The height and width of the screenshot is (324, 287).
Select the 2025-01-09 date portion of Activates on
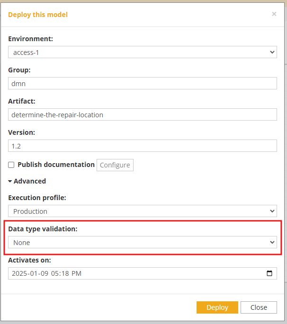tap(30, 273)
